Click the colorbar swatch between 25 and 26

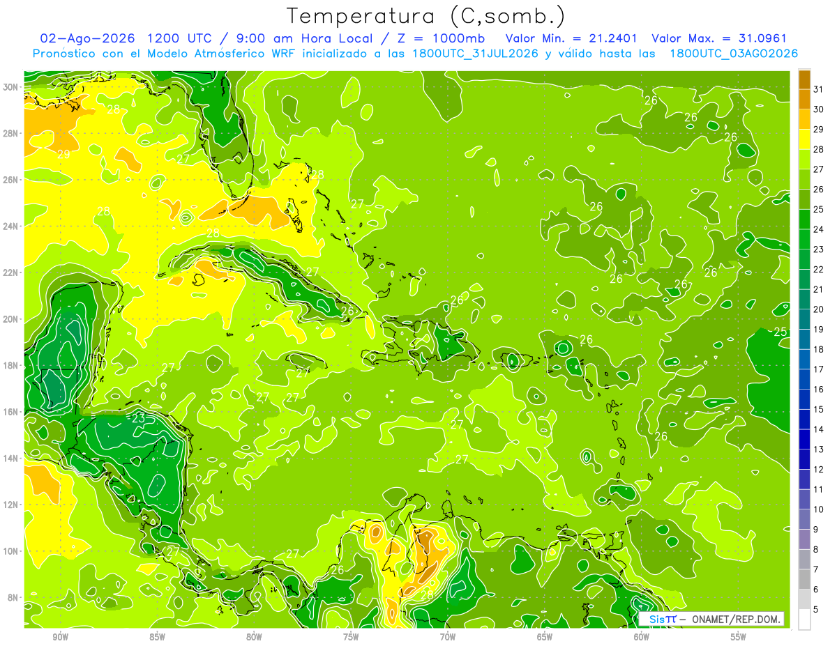point(804,199)
